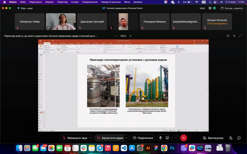Open the raise hand control
The height and width of the screenshot is (154, 247).
pos(161,137)
